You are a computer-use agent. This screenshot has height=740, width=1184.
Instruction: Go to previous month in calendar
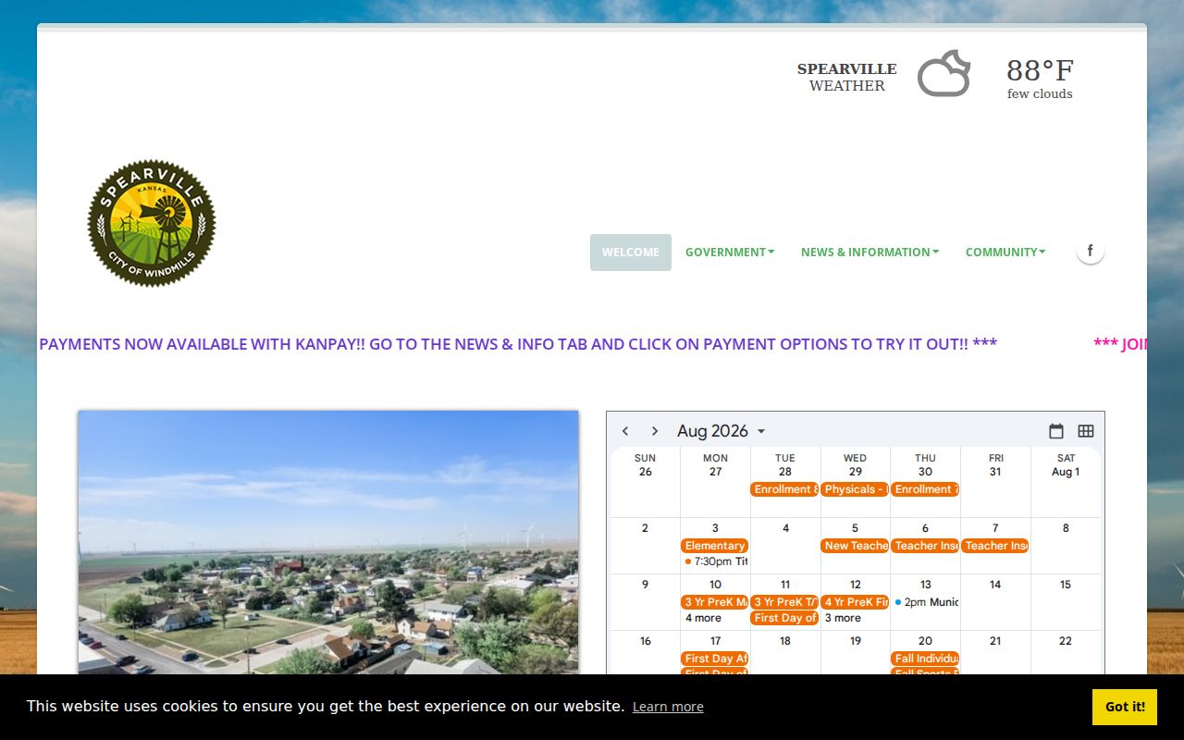point(625,431)
